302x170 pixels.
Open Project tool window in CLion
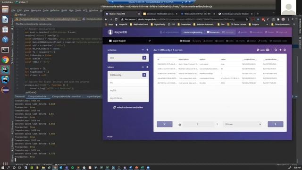point(13,24)
